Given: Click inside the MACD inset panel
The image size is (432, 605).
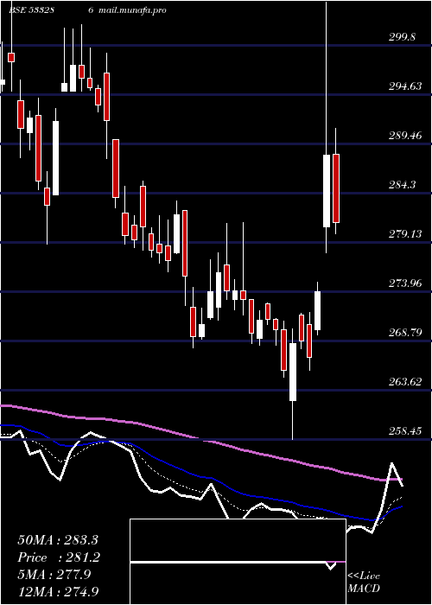Looking at the screenshot, I should click(238, 562).
